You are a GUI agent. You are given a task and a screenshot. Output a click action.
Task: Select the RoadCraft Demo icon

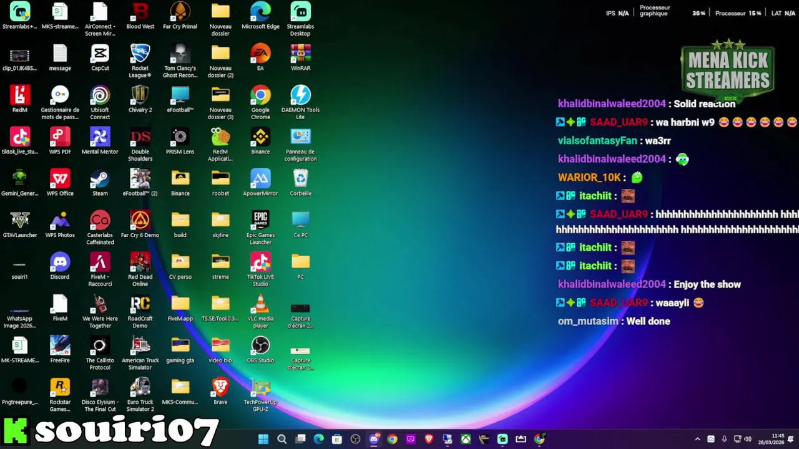pyautogui.click(x=140, y=312)
